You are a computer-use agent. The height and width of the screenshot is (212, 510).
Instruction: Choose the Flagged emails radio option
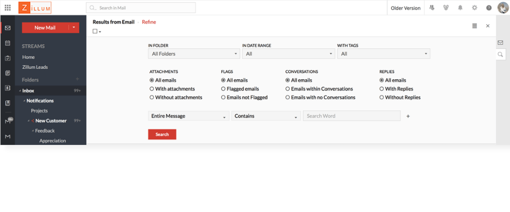click(223, 89)
